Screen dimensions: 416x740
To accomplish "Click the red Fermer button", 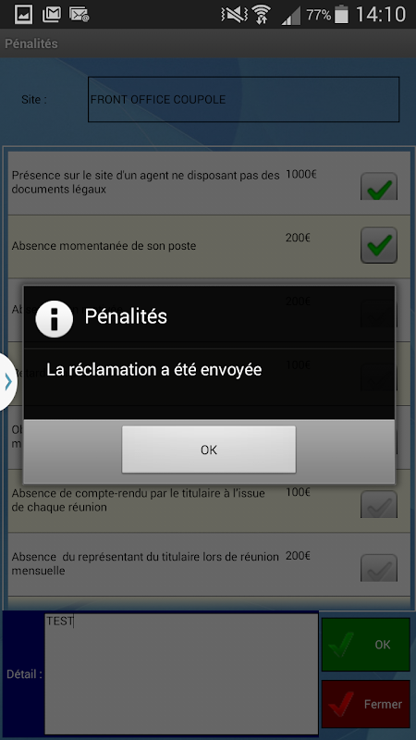I will tap(365, 704).
